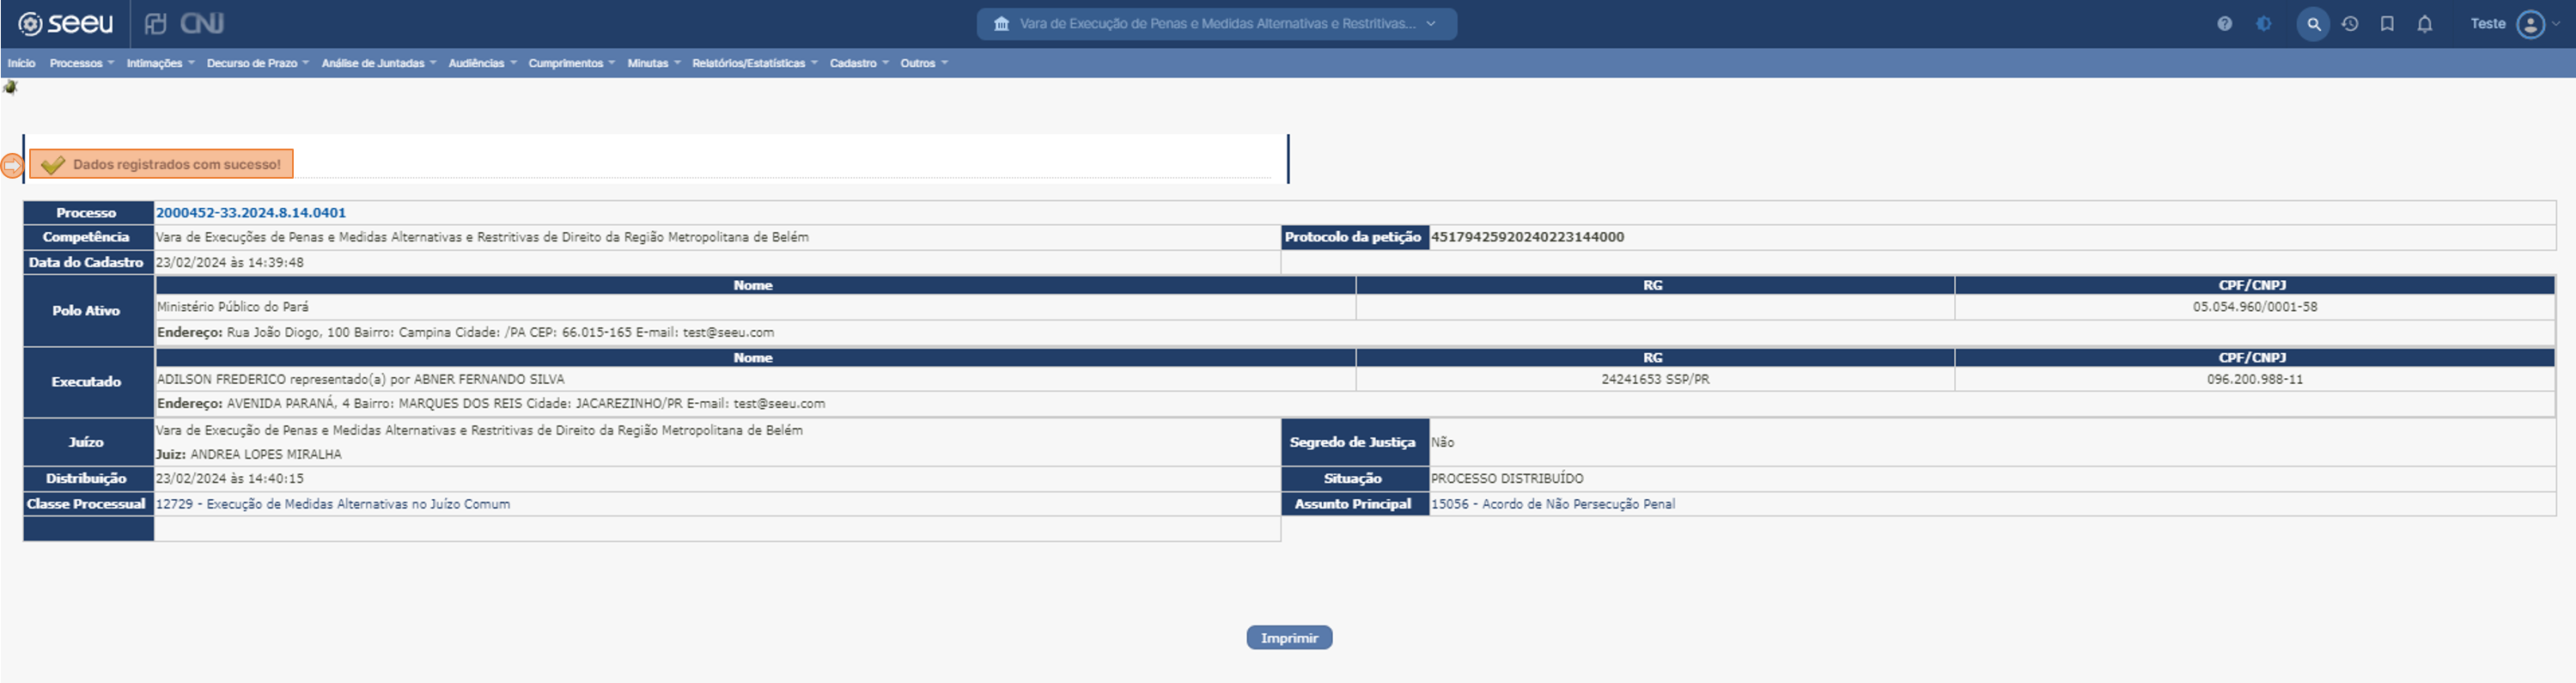Open the Vara de Execução court selector dropdown

tap(1216, 23)
